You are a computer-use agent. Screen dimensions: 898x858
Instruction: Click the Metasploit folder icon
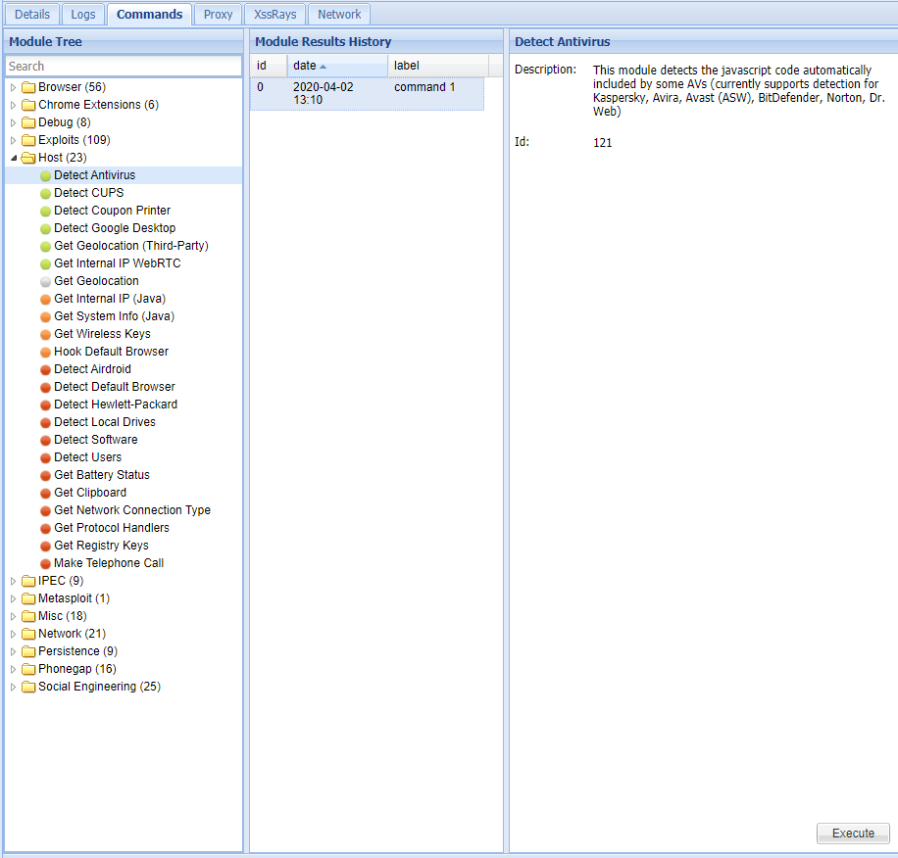27,597
